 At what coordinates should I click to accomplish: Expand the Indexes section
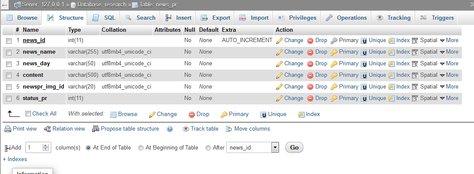point(15,159)
